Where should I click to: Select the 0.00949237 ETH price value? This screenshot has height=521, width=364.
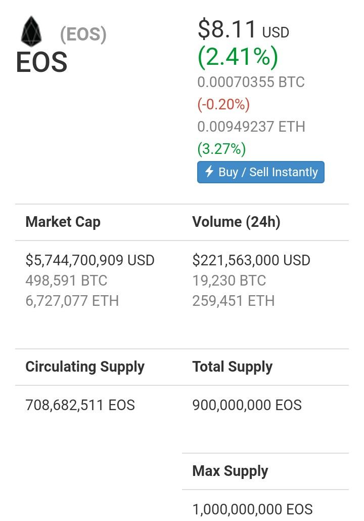251,127
